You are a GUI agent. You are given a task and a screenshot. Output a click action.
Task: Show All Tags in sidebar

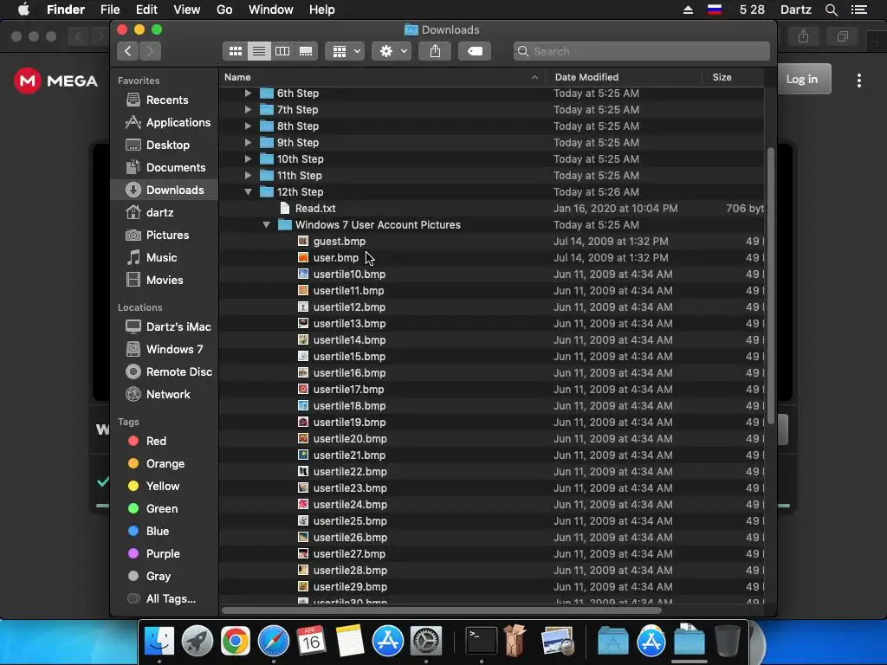coord(164,599)
